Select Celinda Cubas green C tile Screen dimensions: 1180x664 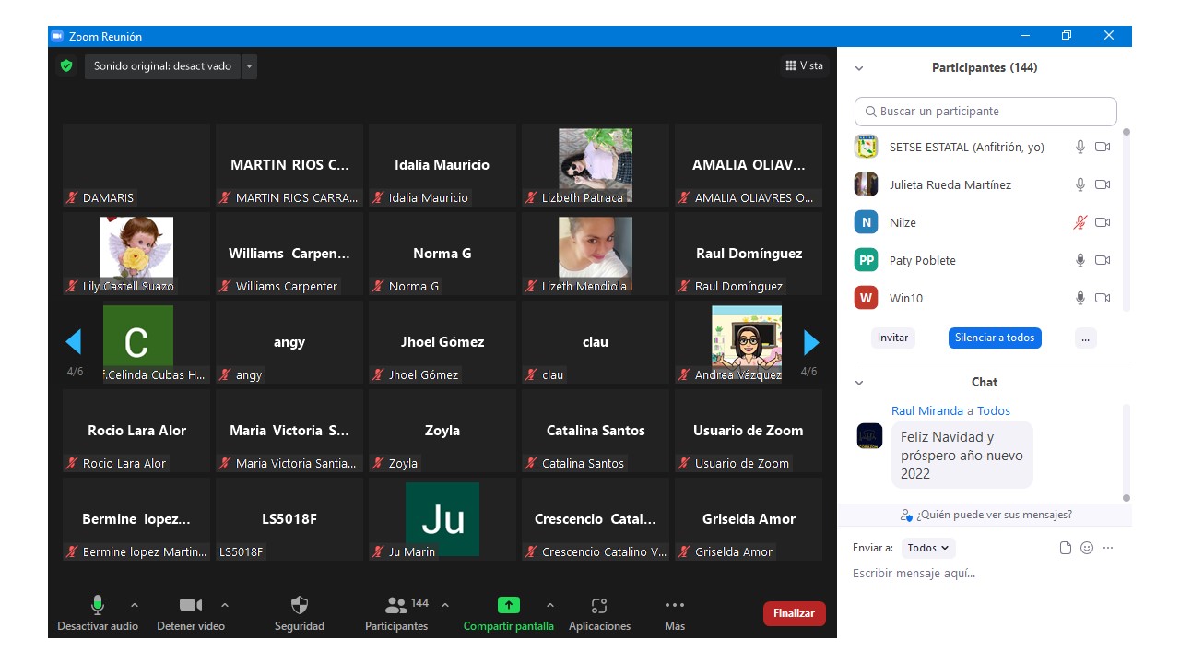pyautogui.click(x=138, y=342)
